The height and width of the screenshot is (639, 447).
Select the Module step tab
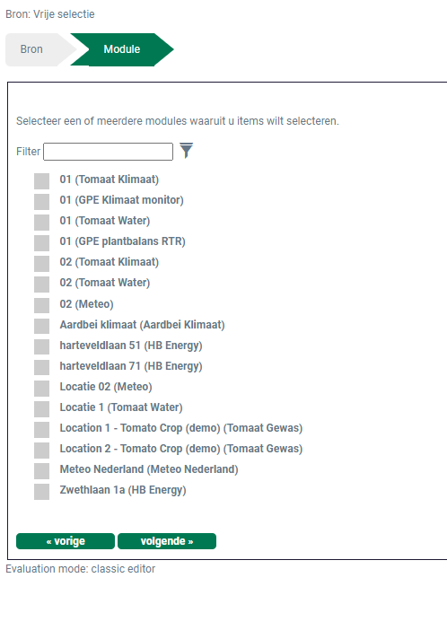point(122,49)
